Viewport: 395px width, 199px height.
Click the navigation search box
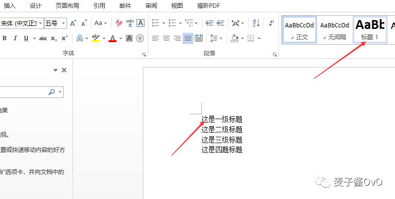click(x=31, y=92)
